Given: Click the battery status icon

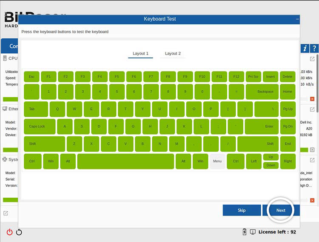Looking at the screenshot, I should pos(245,232).
